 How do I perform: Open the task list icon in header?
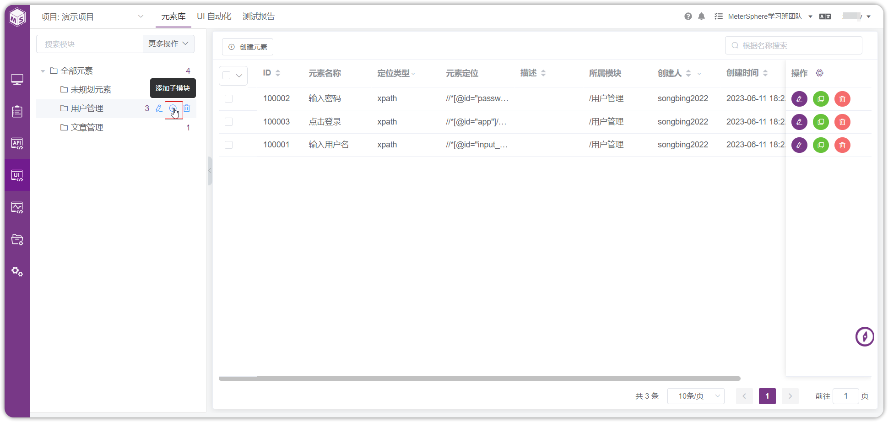(719, 16)
